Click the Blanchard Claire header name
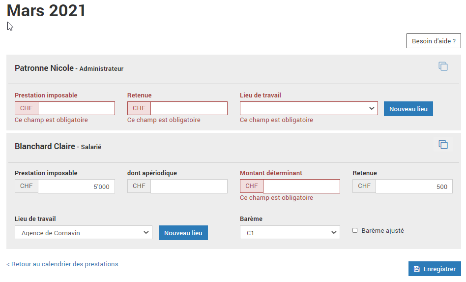 click(45, 146)
